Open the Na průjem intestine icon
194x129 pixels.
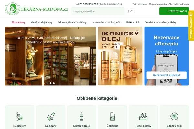pyautogui.click(x=19, y=116)
